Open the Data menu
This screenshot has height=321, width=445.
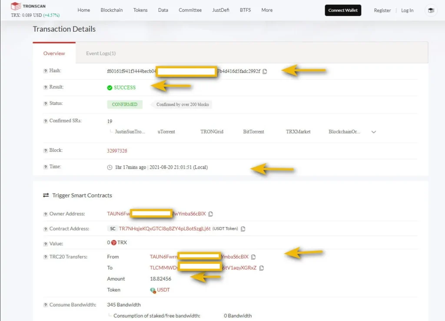pos(163,10)
